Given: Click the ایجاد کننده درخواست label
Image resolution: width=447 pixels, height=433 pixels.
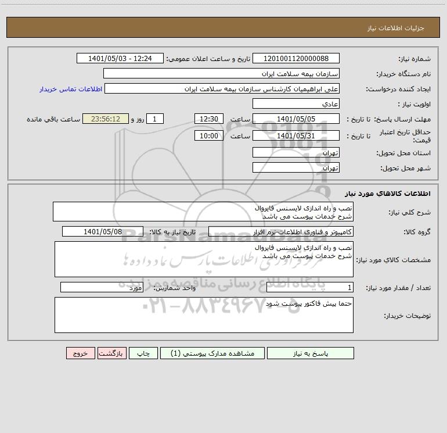Looking at the screenshot, I should point(398,89).
